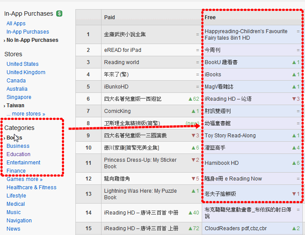Image resolution: width=305 pixels, height=235 pixels.
Task: Open CloudReaders pdf,cbz,cbr free app
Action: click(x=236, y=228)
